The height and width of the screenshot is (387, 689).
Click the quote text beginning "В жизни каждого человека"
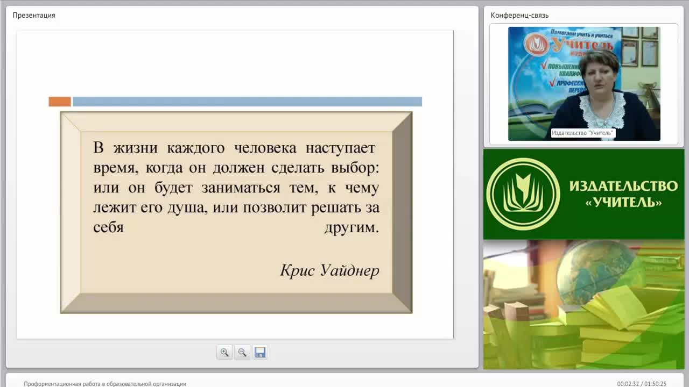tap(236, 187)
